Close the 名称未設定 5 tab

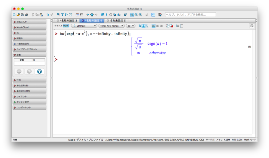click(108, 20)
